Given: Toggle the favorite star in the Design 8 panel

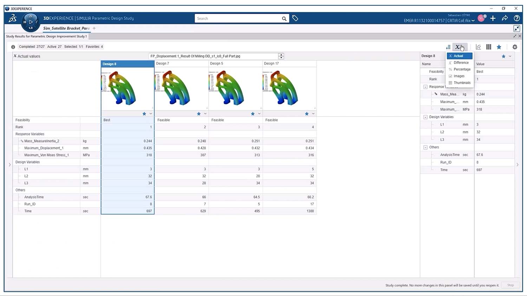Looking at the screenshot, I should [x=503, y=56].
